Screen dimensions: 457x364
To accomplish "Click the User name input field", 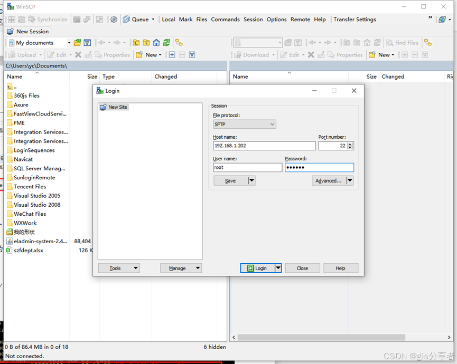I will 248,167.
